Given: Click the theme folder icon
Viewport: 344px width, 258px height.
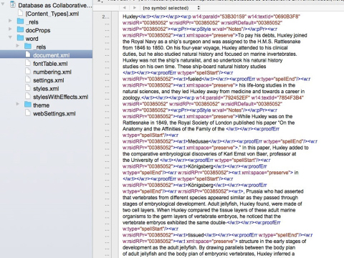Looking at the screenshot, I should point(28,105).
